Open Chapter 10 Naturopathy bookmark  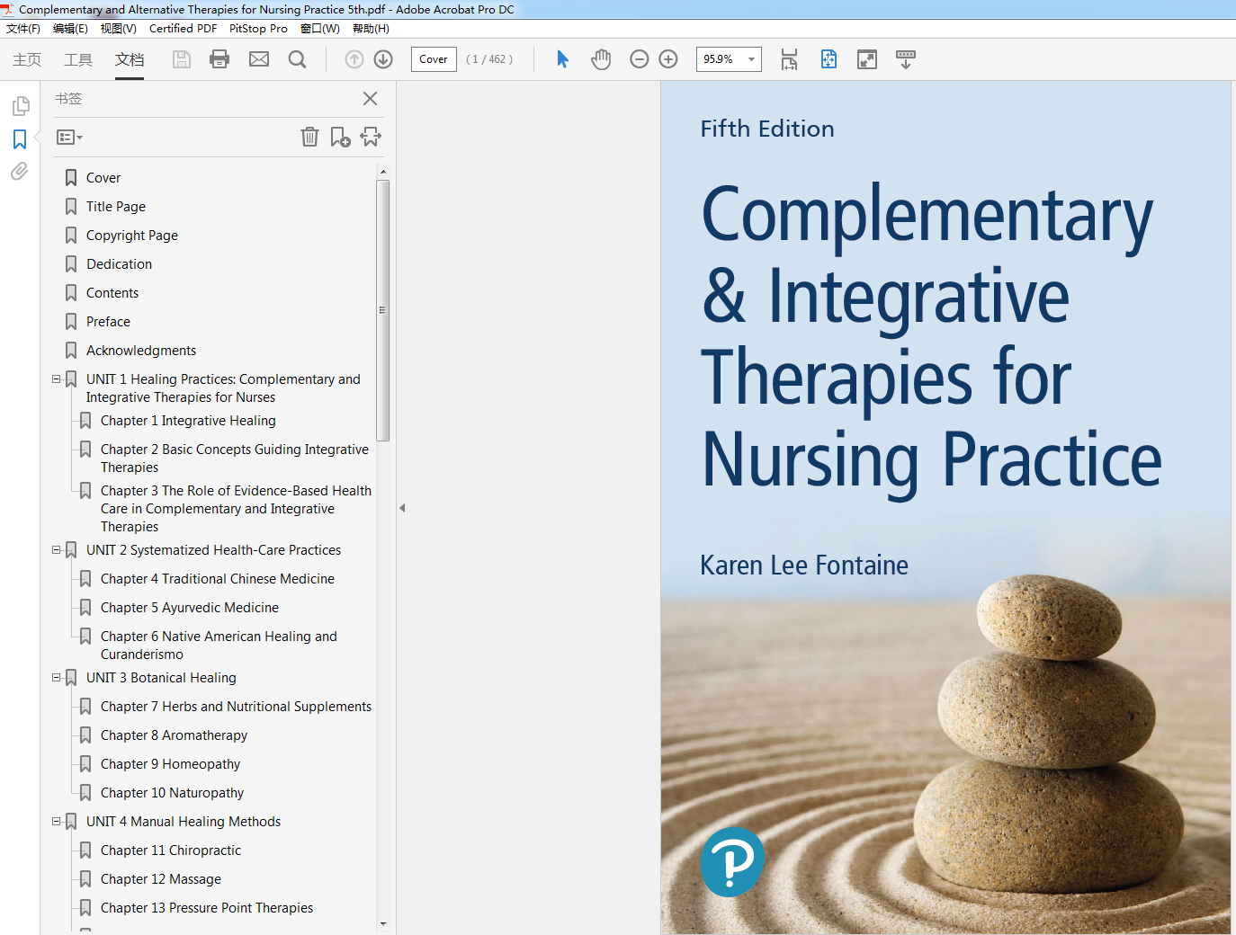[172, 793]
